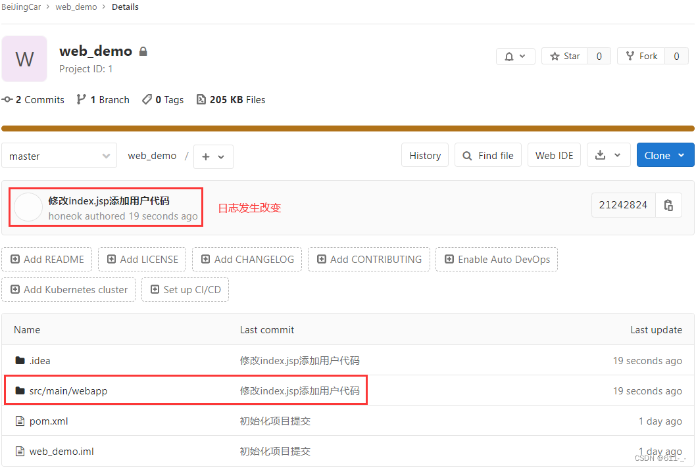Click the .idea folder icon
Viewport: 696px width, 468px height.
tap(20, 360)
